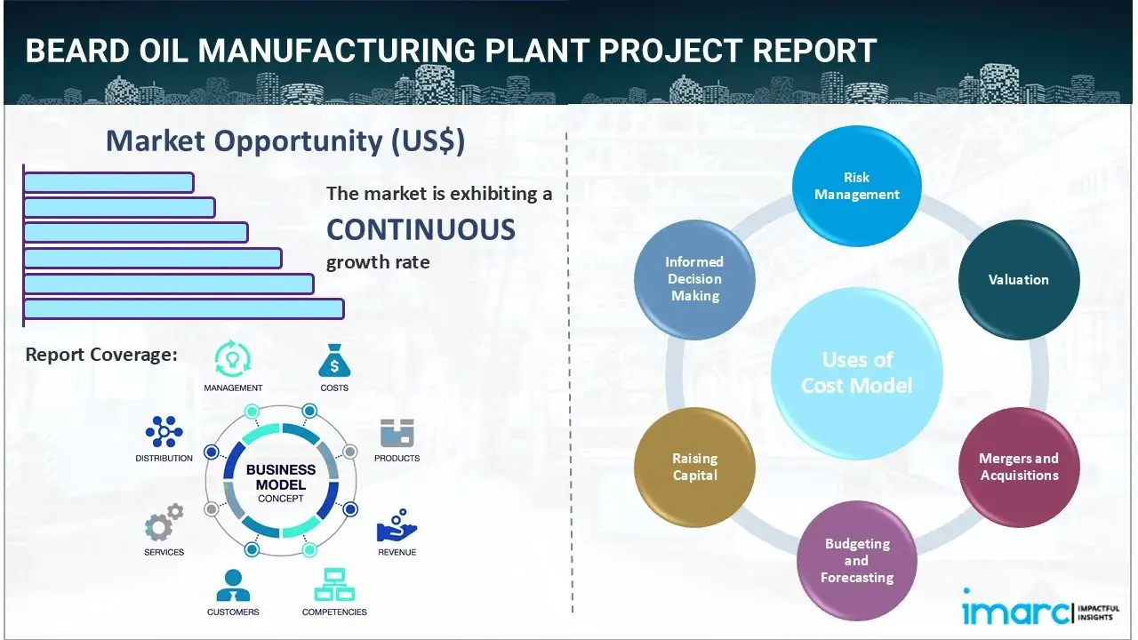The width and height of the screenshot is (1138, 640).
Task: Click the Business Model Concept center
Action: (281, 483)
